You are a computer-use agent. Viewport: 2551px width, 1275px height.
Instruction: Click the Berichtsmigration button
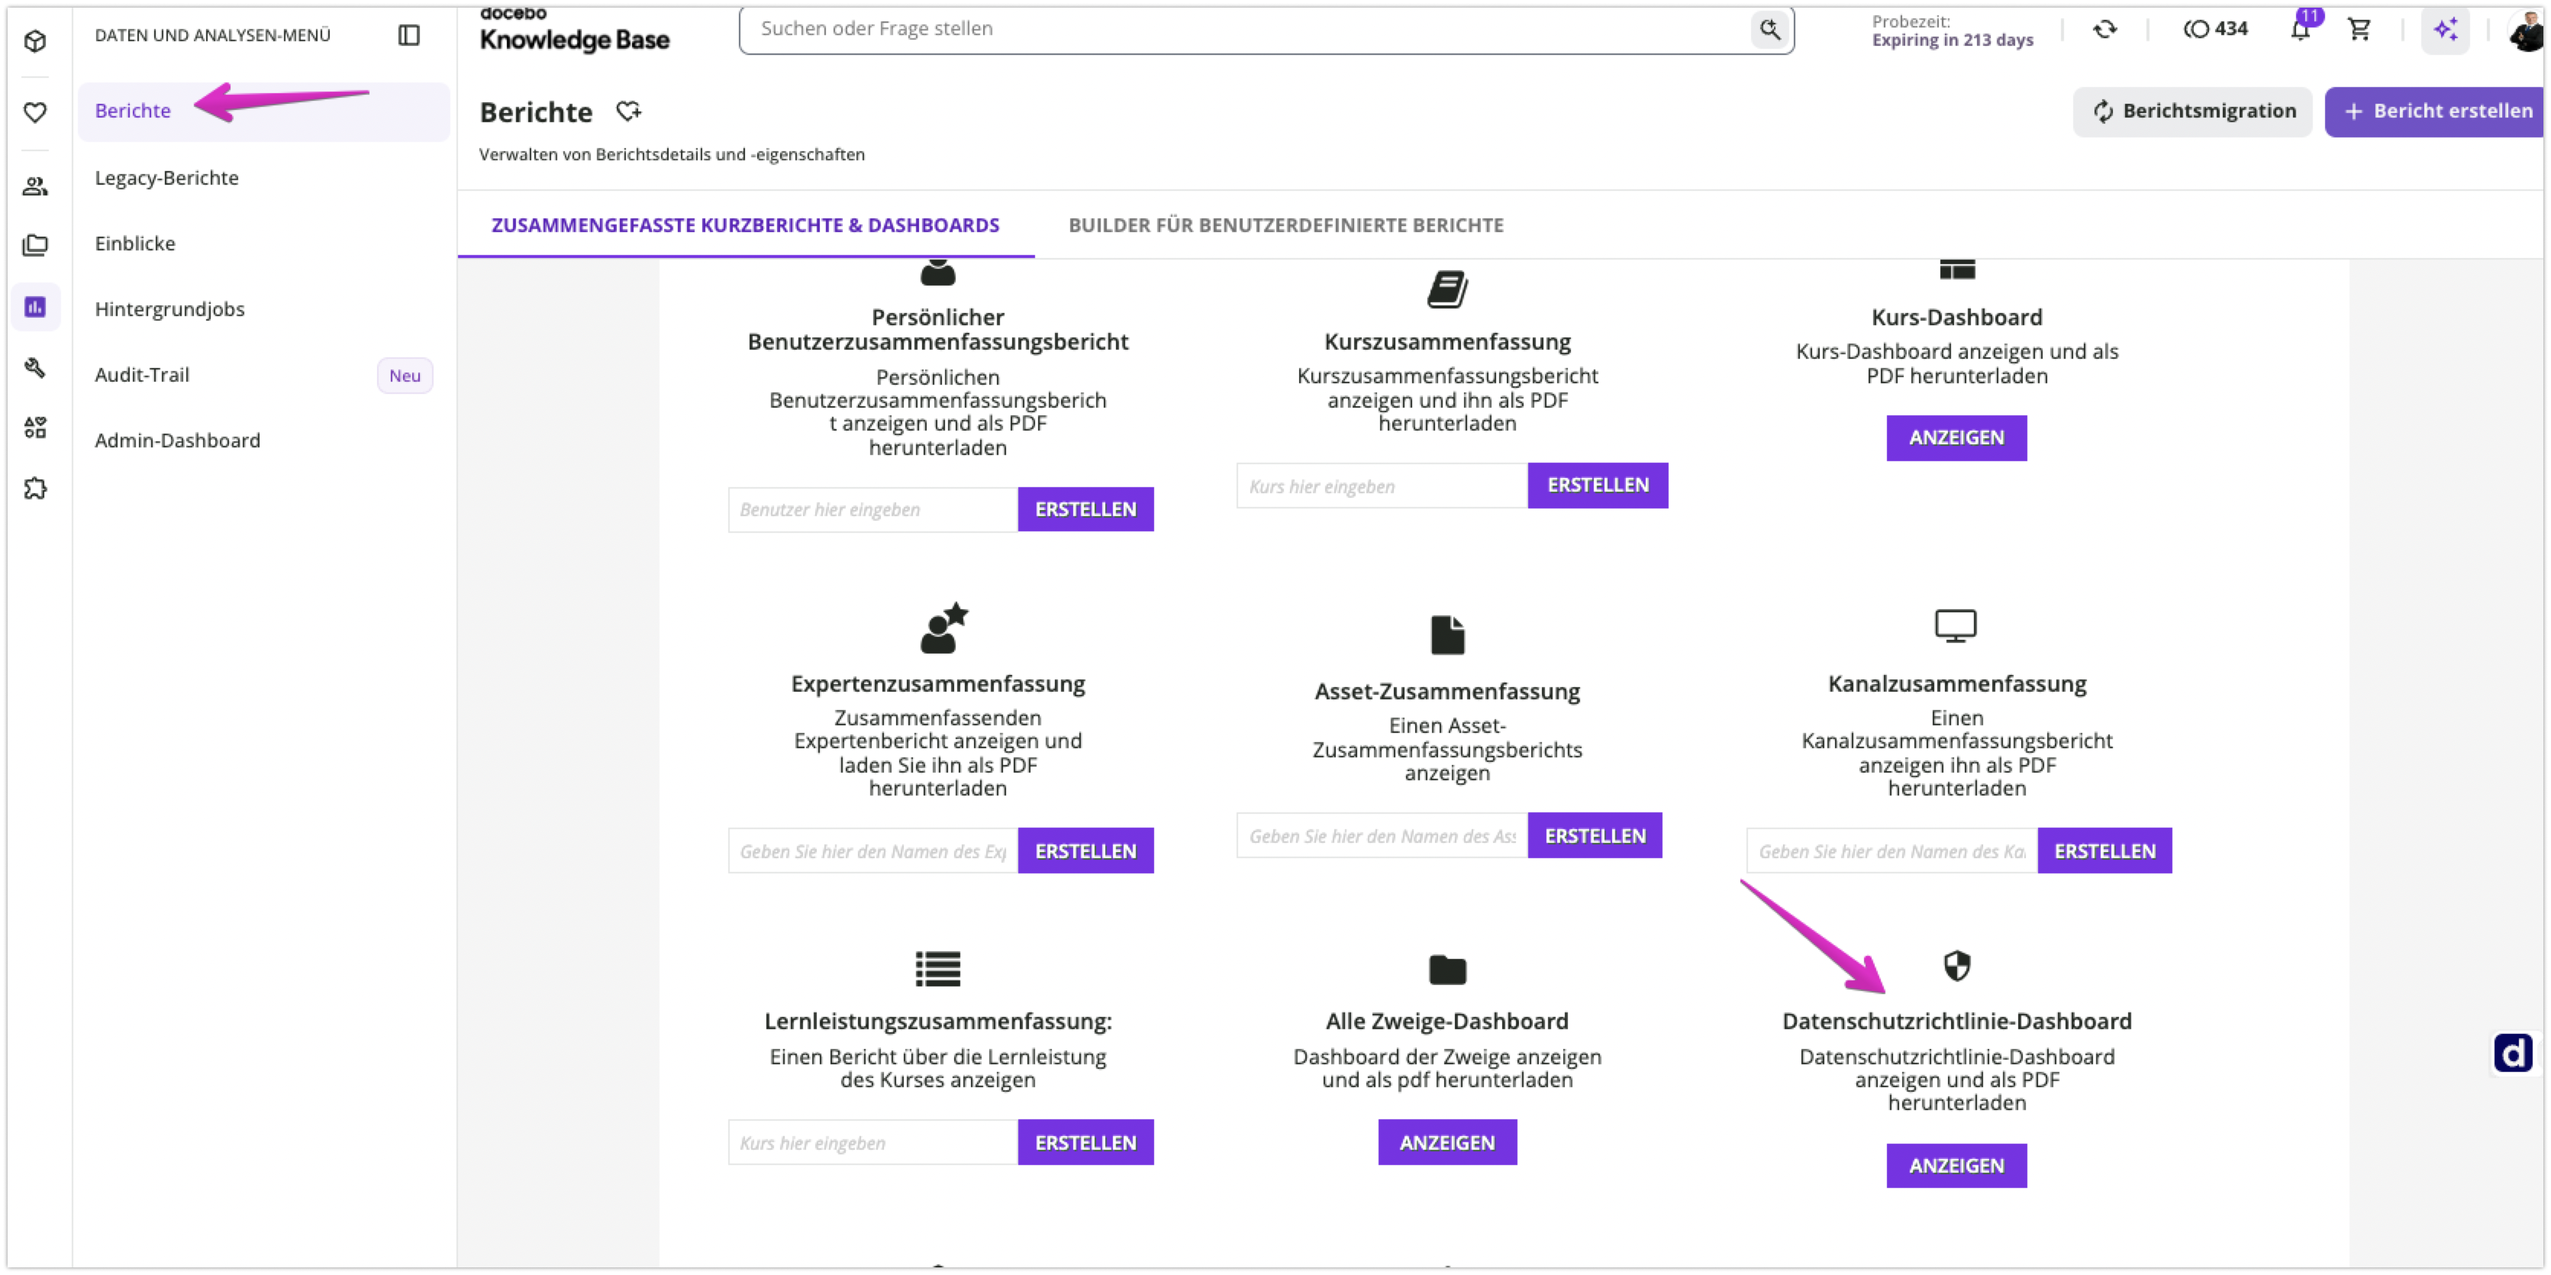2192,111
